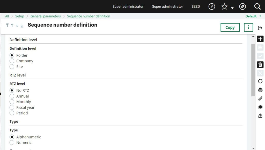The height and width of the screenshot is (150, 265).
Task: Open the Default landing page dropdown
Action: (x=253, y=16)
